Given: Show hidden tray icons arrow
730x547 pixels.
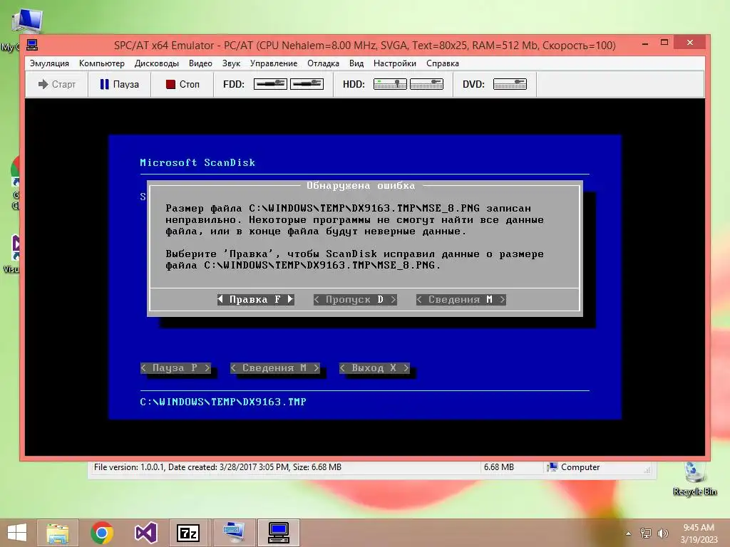Looking at the screenshot, I should pos(629,533).
